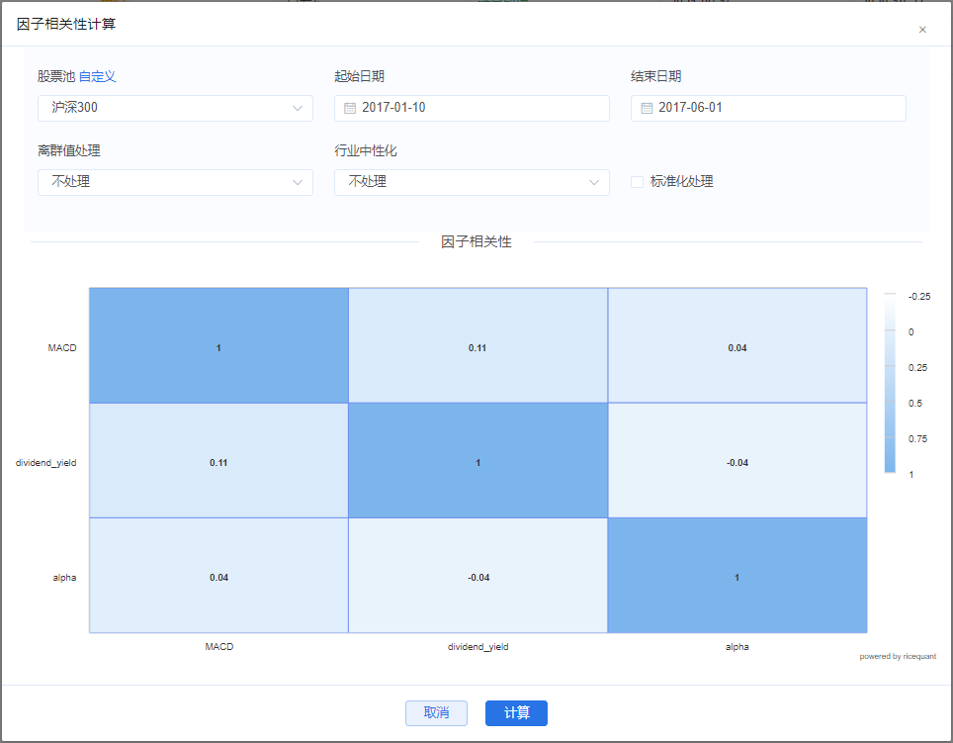The width and height of the screenshot is (953, 743).
Task: Click the powered by ricequant text
Action: (897, 656)
